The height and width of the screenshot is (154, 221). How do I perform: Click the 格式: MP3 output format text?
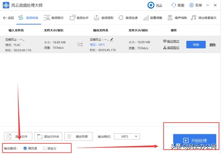point(97,45)
